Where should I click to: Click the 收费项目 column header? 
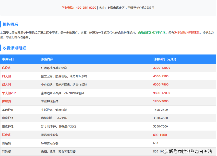point(8,59)
